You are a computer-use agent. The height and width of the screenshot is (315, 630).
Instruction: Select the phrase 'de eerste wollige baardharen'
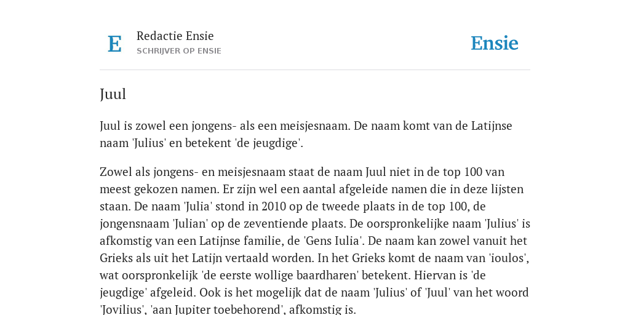280,275
